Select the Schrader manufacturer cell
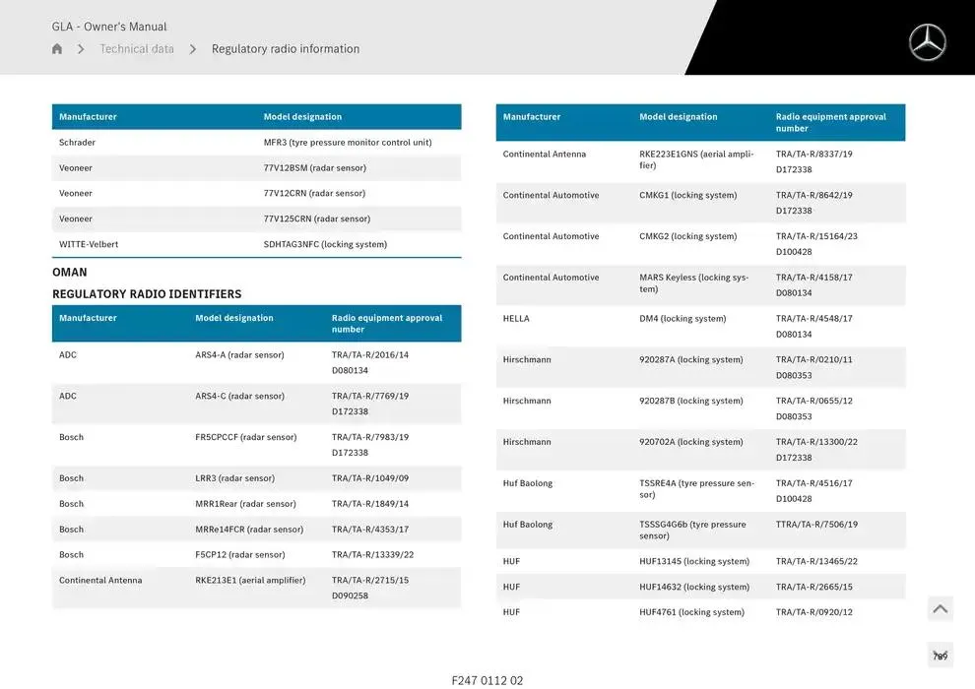 point(78,143)
